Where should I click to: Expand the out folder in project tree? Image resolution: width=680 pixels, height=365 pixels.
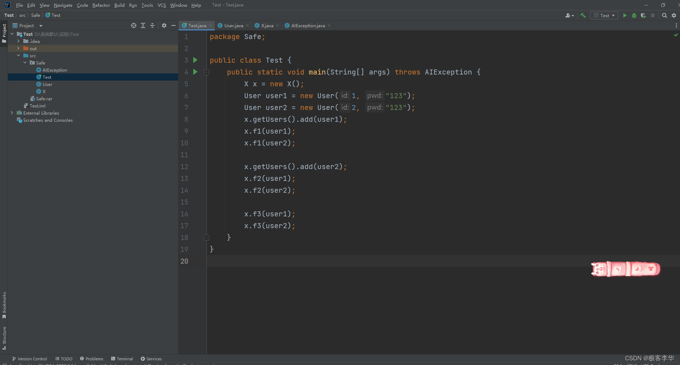(x=19, y=48)
